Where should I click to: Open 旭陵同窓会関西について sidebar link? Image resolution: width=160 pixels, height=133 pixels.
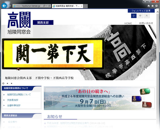point(19,95)
